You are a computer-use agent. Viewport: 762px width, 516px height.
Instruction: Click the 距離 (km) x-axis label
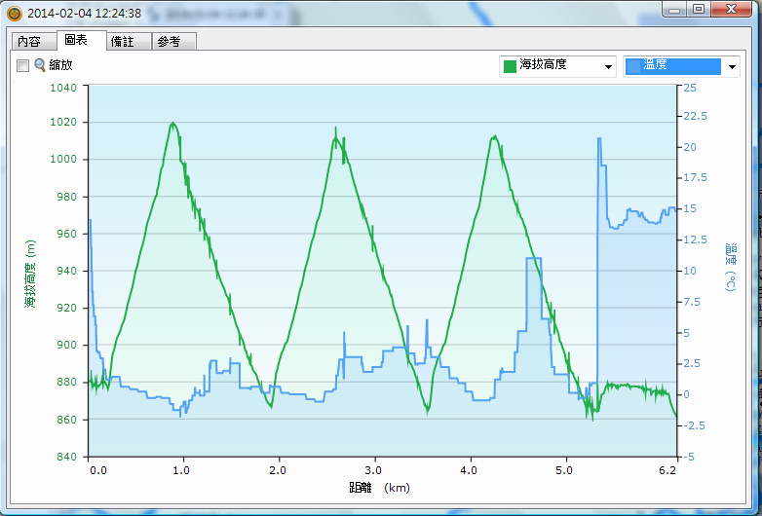[381, 486]
